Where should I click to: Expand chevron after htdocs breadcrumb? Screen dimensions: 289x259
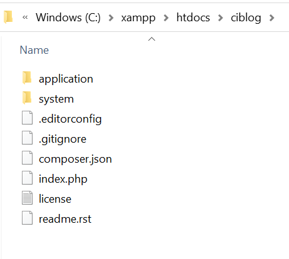click(220, 18)
